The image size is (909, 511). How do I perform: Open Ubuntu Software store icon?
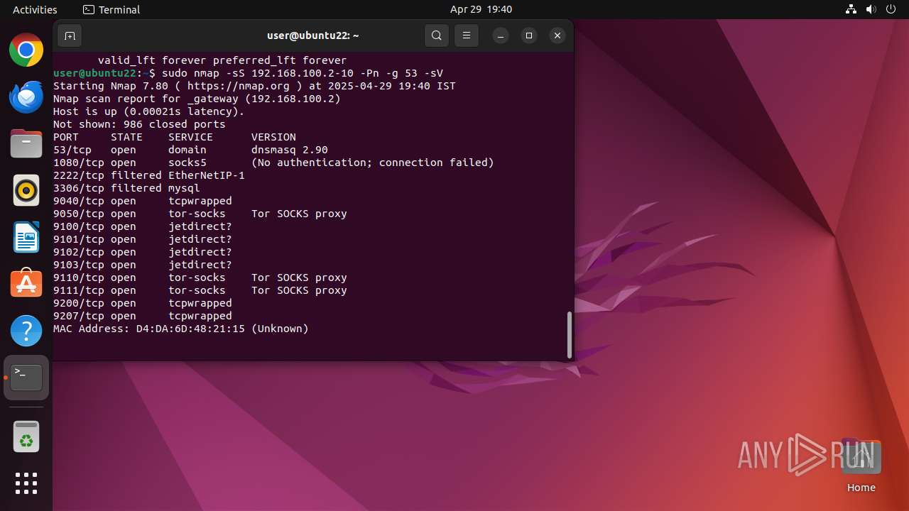[x=26, y=284]
